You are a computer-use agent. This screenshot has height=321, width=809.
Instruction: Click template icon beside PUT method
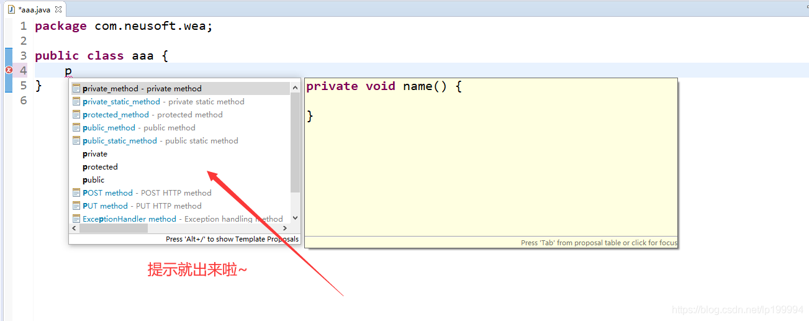[x=76, y=206]
